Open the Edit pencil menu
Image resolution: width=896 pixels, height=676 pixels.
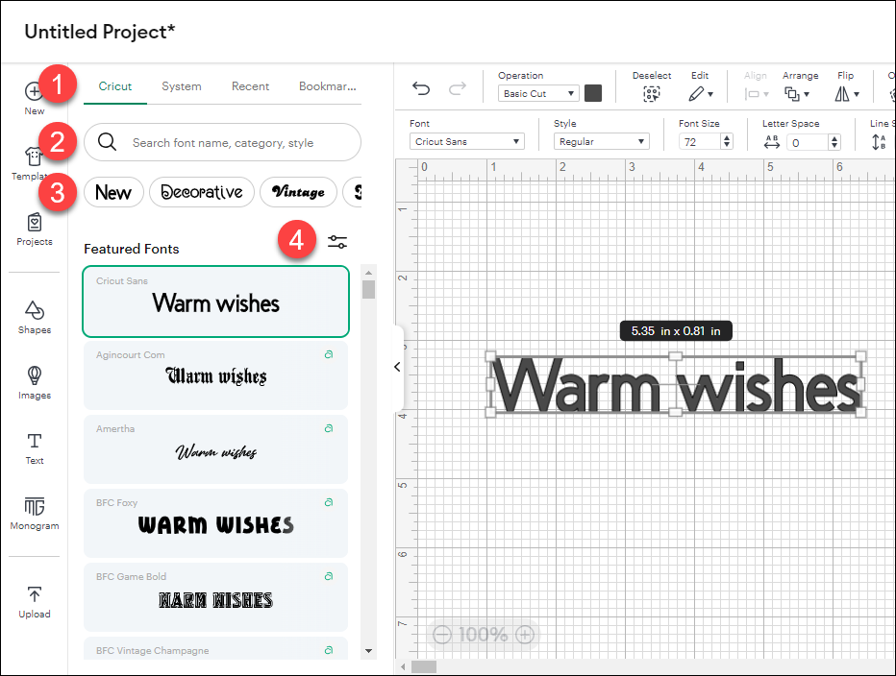click(700, 94)
